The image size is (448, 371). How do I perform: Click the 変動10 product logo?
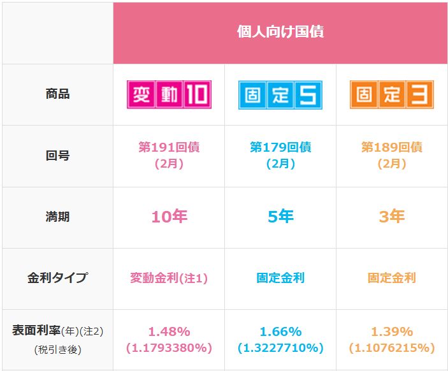tap(169, 95)
